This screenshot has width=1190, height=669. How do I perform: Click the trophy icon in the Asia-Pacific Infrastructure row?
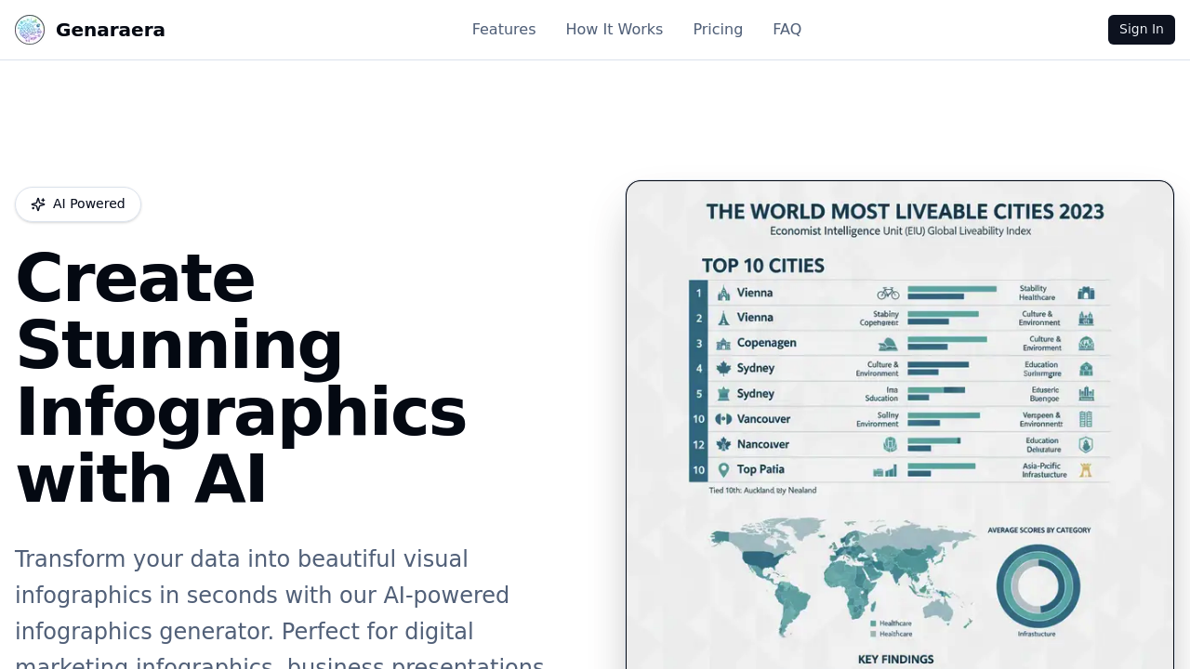(1085, 470)
